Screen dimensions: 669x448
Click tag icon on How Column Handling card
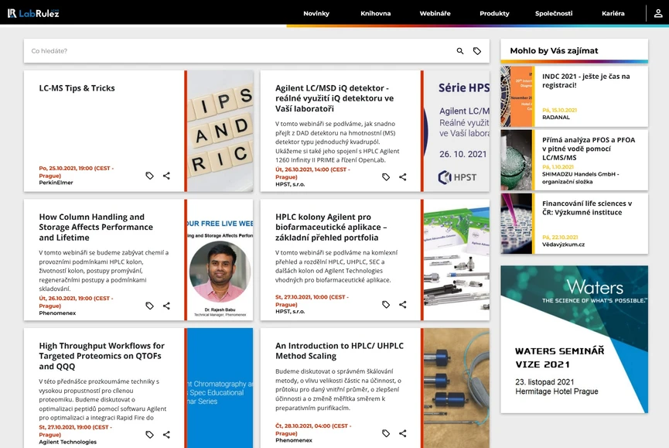click(149, 306)
